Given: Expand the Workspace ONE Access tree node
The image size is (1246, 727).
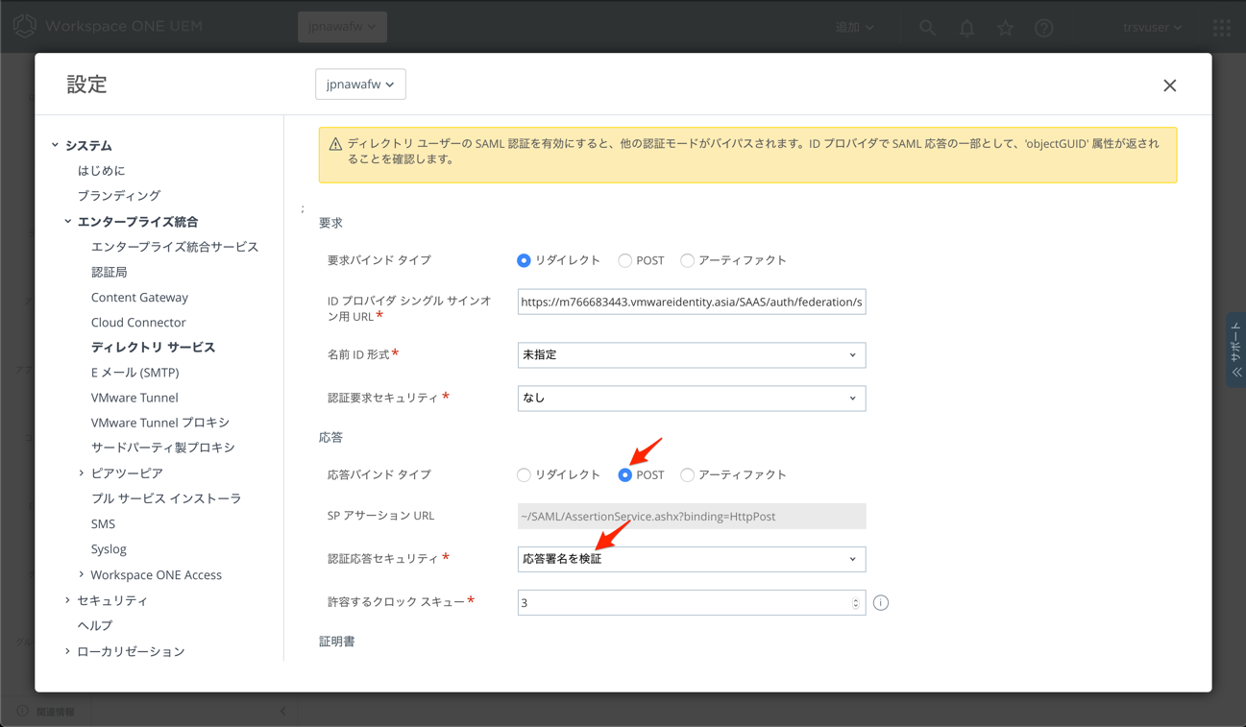Looking at the screenshot, I should (82, 575).
